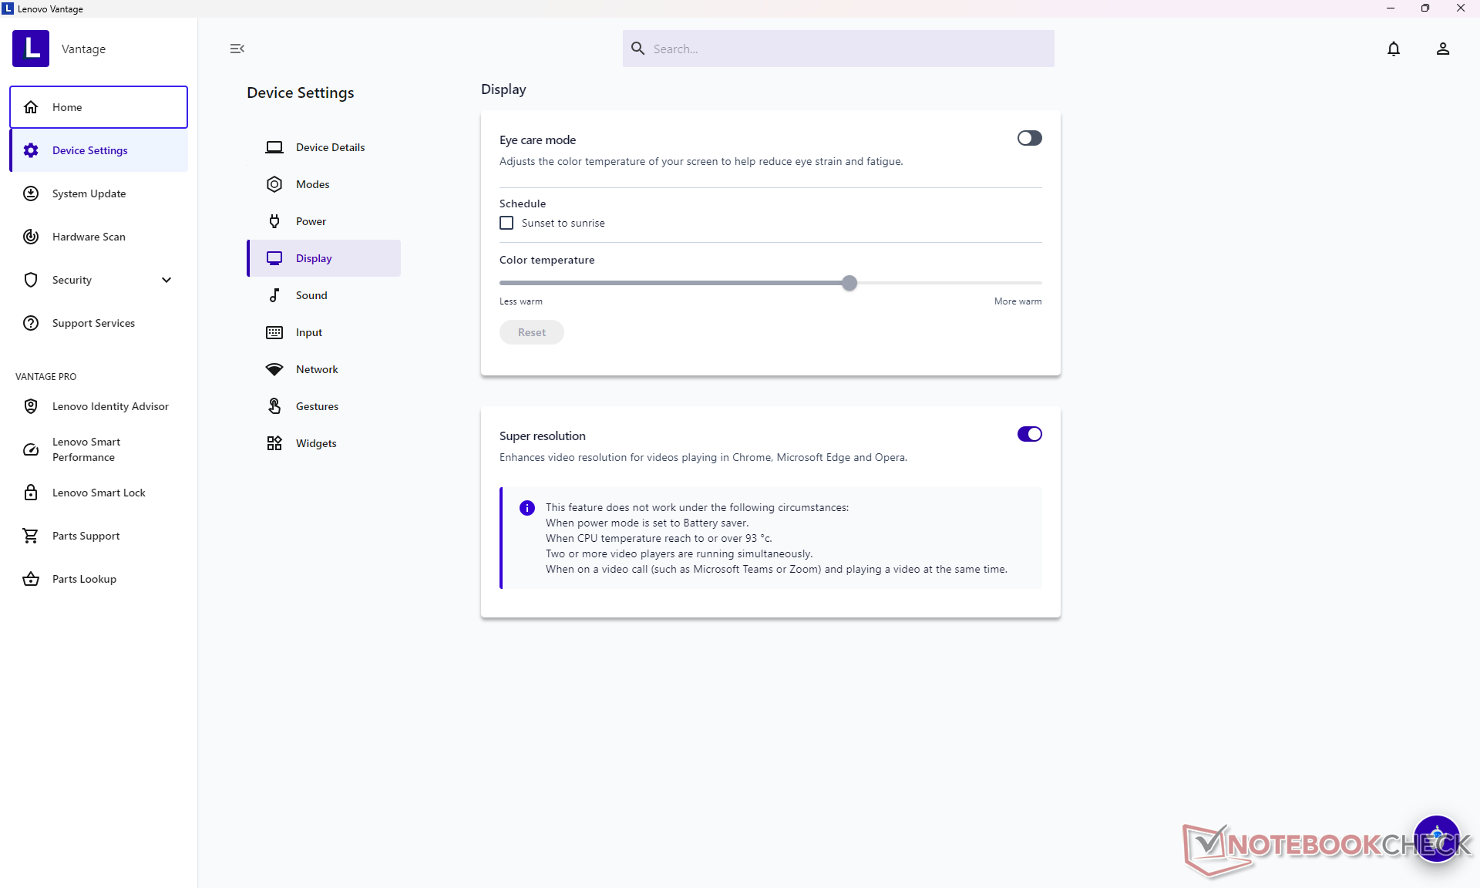The width and height of the screenshot is (1480, 888).
Task: Click the floating assistant button bottom right
Action: 1436,838
